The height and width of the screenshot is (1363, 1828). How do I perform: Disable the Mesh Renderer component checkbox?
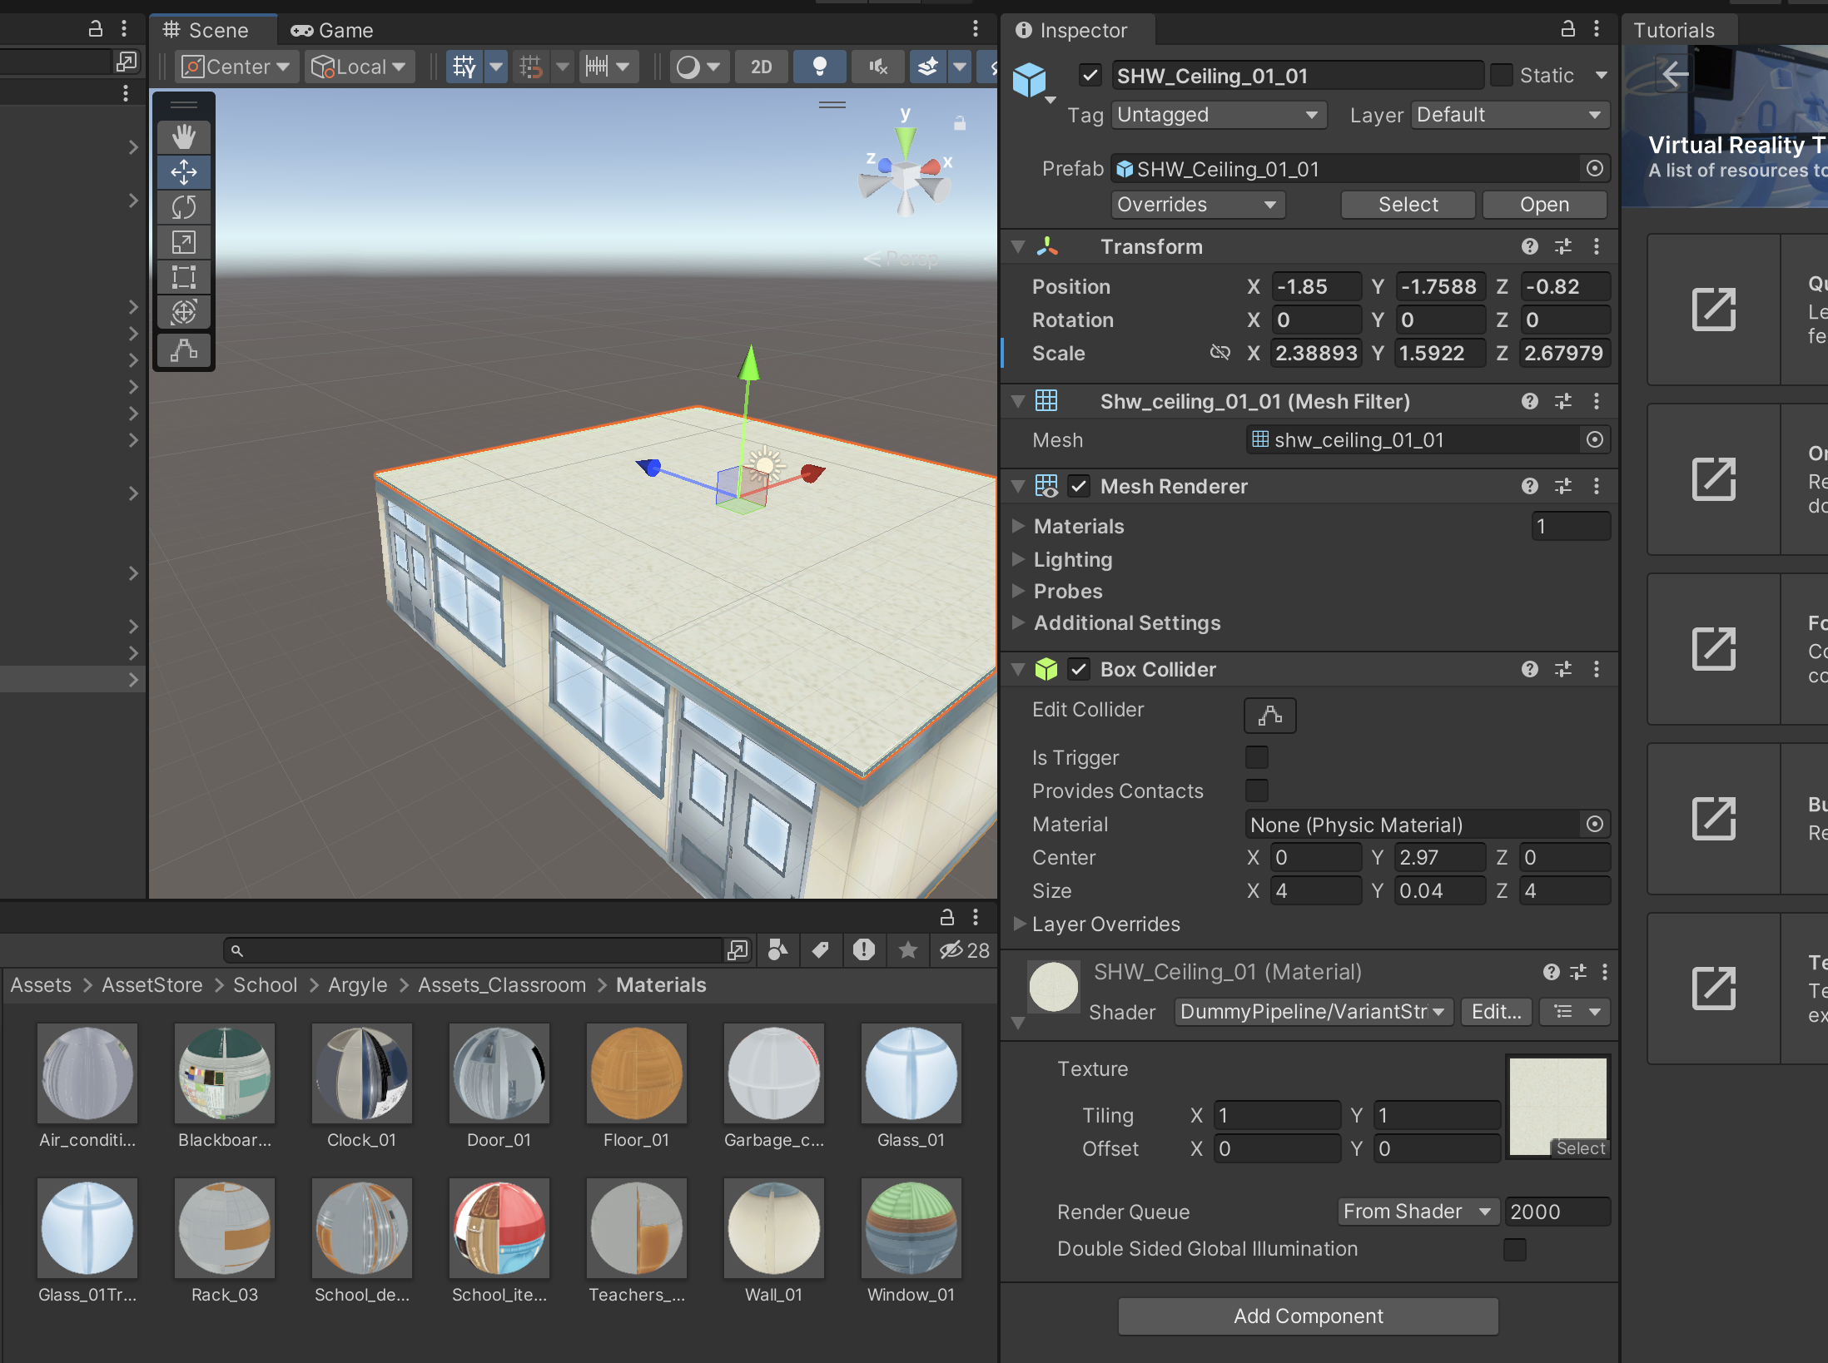[1079, 486]
